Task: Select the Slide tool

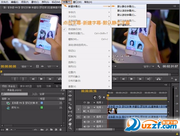Action: pos(70,116)
